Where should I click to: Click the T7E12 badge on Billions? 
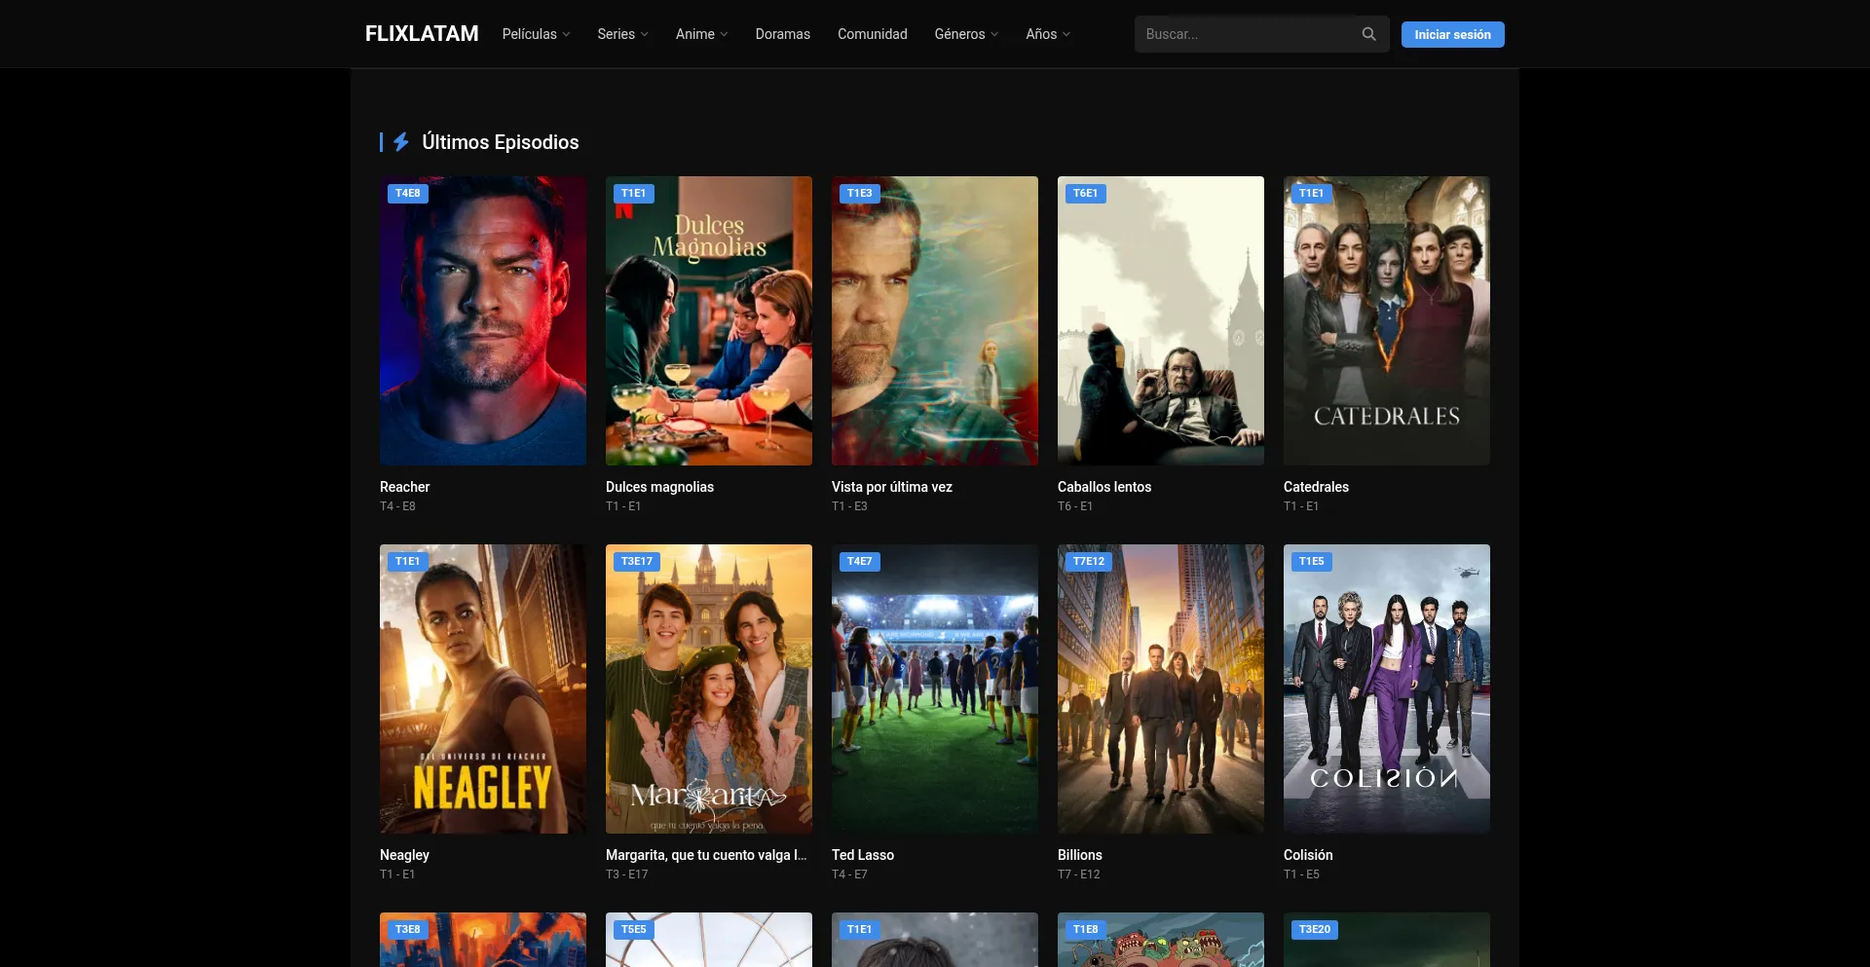click(1089, 562)
